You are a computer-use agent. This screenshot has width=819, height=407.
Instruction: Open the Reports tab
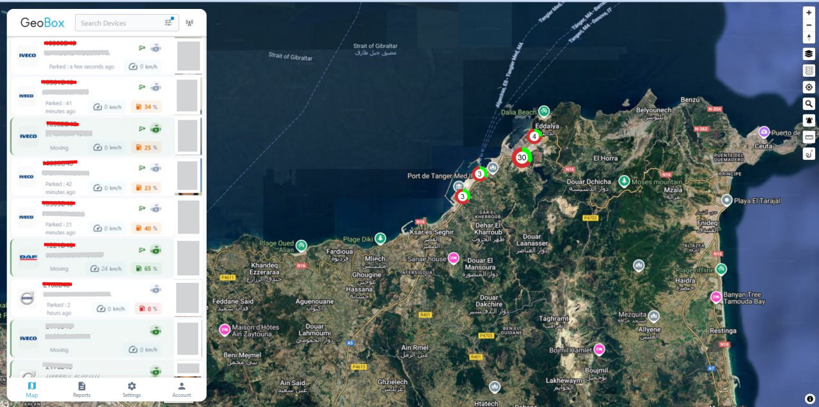82,390
